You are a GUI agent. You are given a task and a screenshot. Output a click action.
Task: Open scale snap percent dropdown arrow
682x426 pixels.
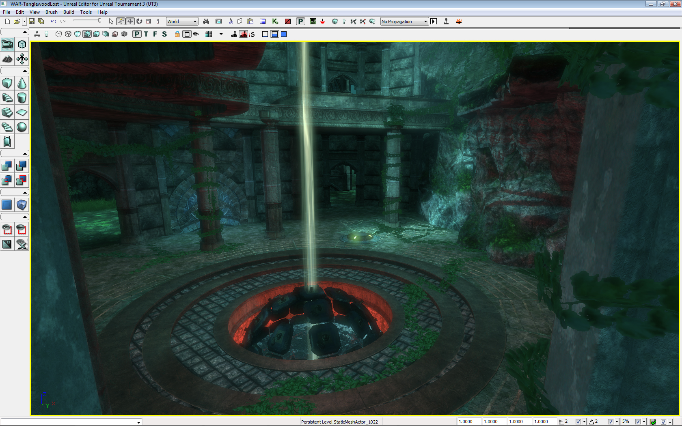pyautogui.click(x=644, y=422)
